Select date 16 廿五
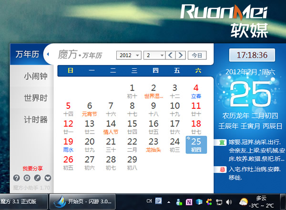This screenshot has height=210, width=286. (x=153, y=127)
